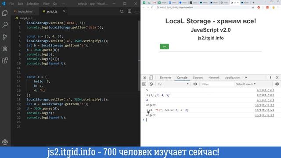This screenshot has width=281, height=158.
Task: Expand the (3) [3, 4, 5] array log
Action: [147, 95]
